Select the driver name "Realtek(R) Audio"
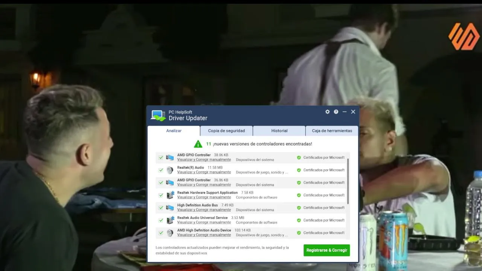Image resolution: width=482 pixels, height=271 pixels. [x=191, y=167]
